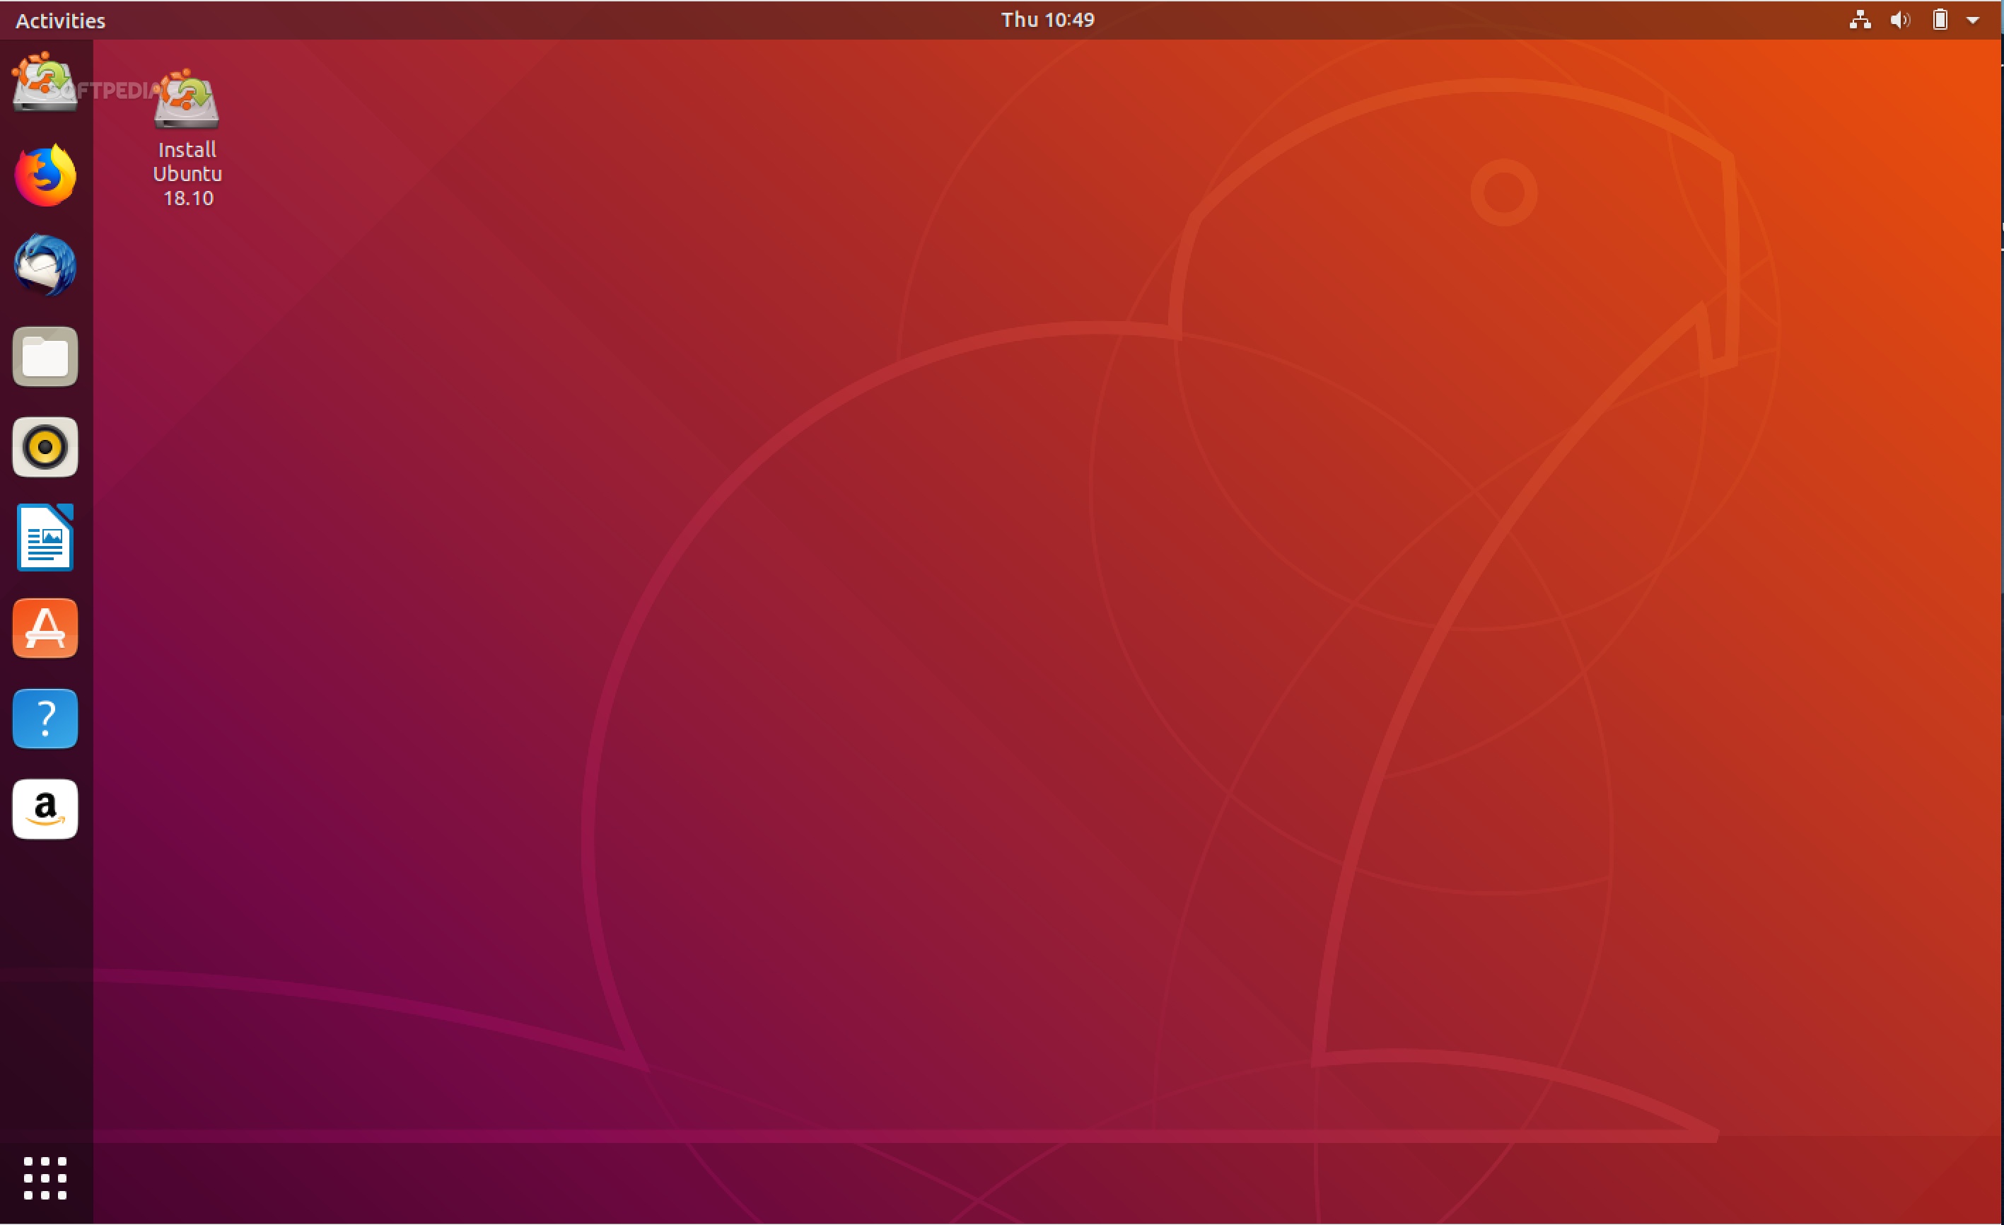
Task: Open the Activities overview
Action: click(59, 20)
